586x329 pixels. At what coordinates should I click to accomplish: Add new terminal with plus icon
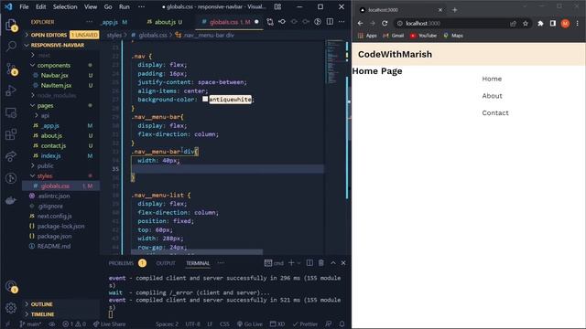(x=291, y=263)
